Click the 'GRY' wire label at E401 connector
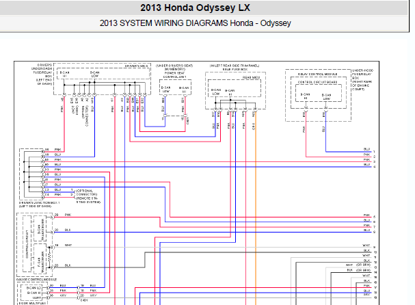The width and height of the screenshot is (415, 305). click(93, 295)
